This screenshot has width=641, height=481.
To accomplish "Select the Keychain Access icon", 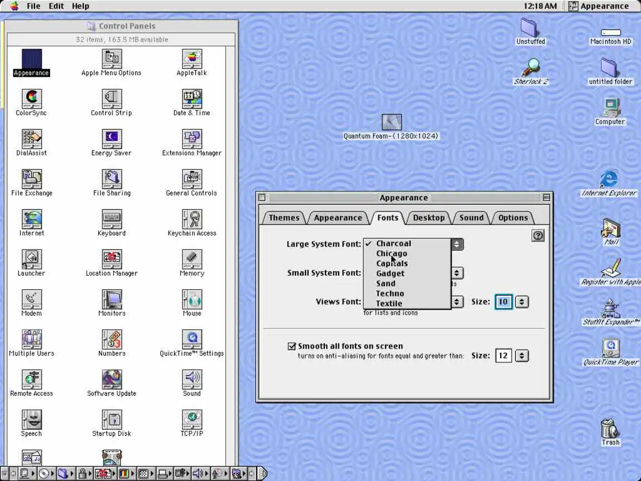I will click(x=192, y=220).
